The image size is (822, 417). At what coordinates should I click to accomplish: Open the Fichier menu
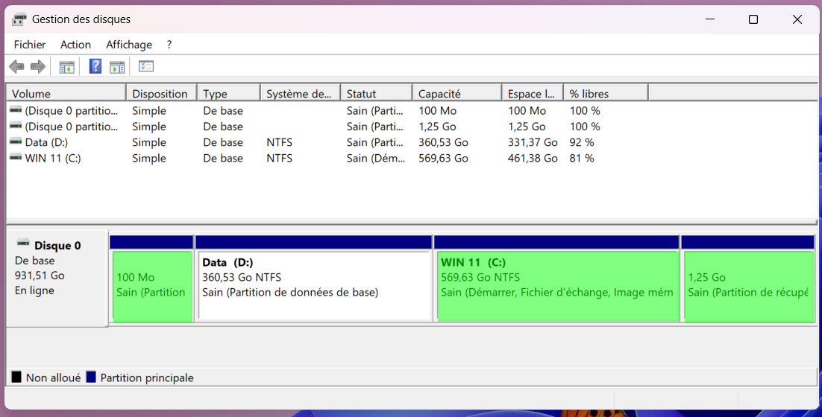click(30, 45)
